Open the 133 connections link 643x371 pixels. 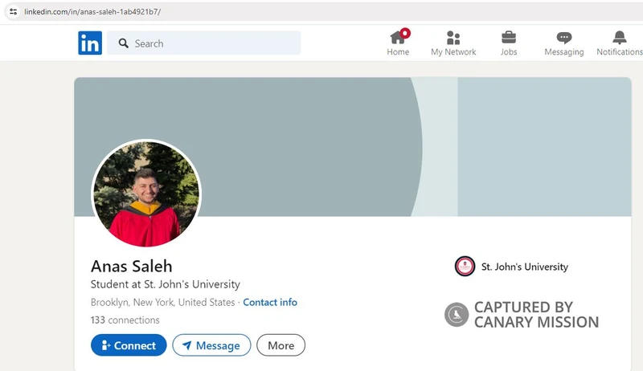(125, 320)
